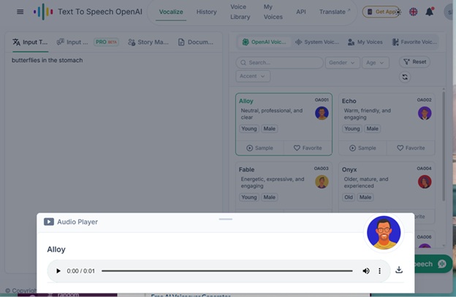Viewport: 456px width, 297px height.
Task: Click the Onyx avatar thumbnail
Action: point(425,182)
